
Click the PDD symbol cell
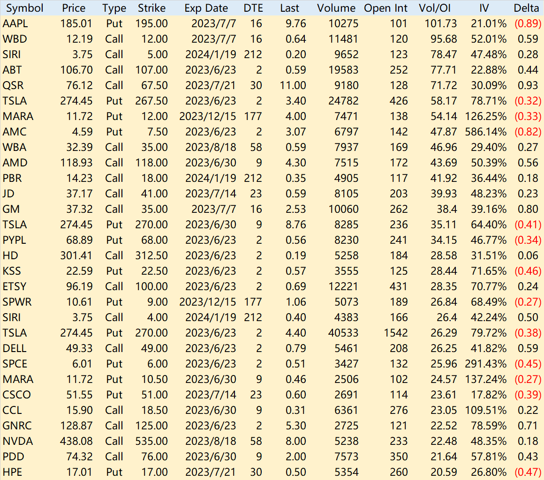(x=13, y=457)
